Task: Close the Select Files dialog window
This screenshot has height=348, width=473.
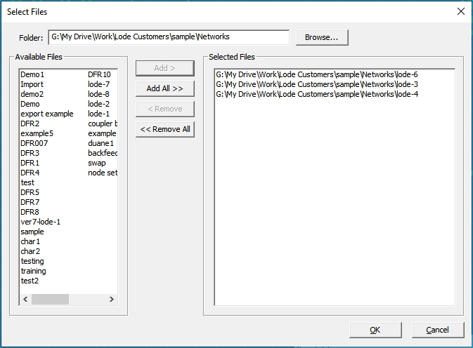Action: pos(460,11)
